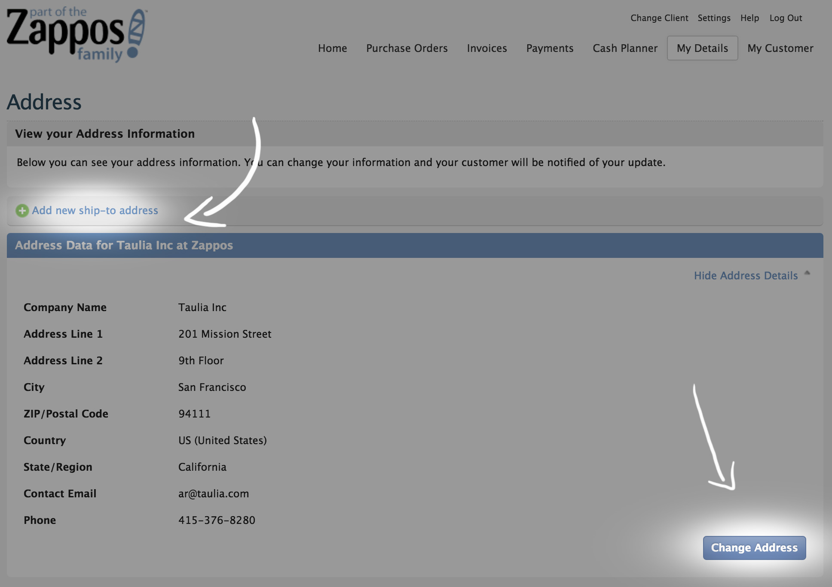Click the state value California

[x=202, y=467]
